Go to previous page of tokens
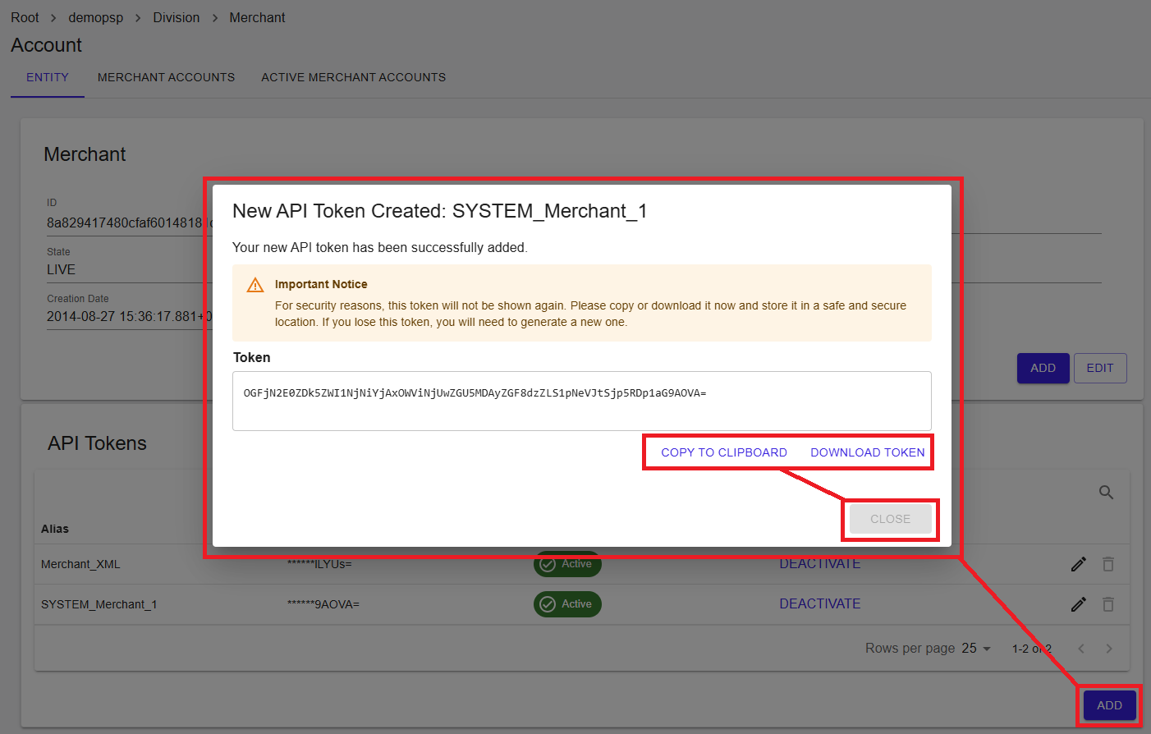The image size is (1151, 734). 1081,649
